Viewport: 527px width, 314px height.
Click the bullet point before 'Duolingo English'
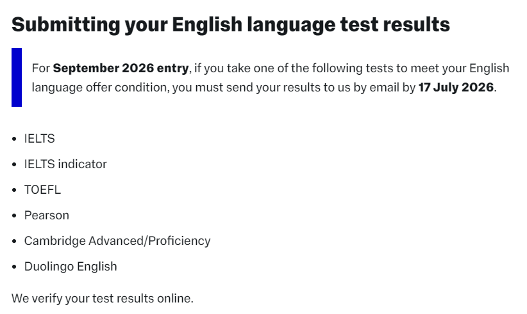pyautogui.click(x=14, y=267)
